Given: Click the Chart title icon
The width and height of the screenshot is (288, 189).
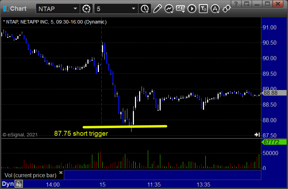Looking at the screenshot, I should point(6,8).
